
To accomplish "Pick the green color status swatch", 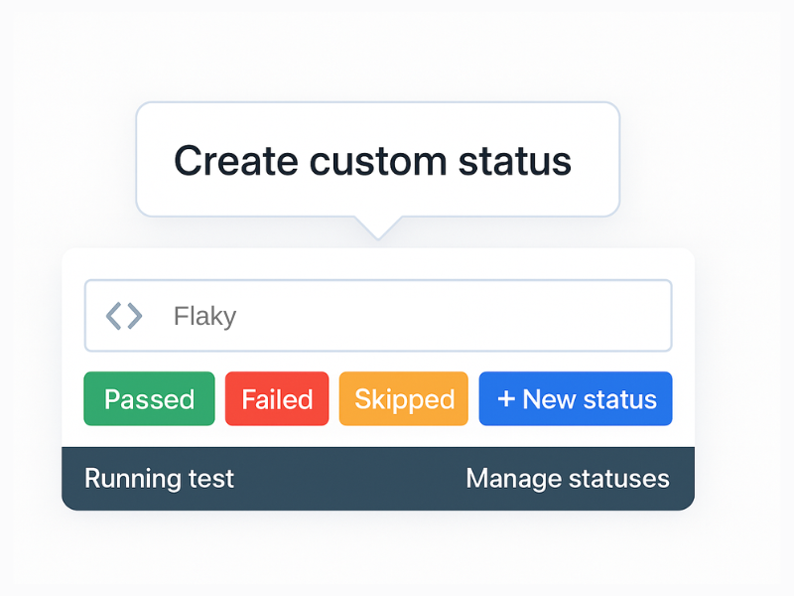I will tap(149, 398).
